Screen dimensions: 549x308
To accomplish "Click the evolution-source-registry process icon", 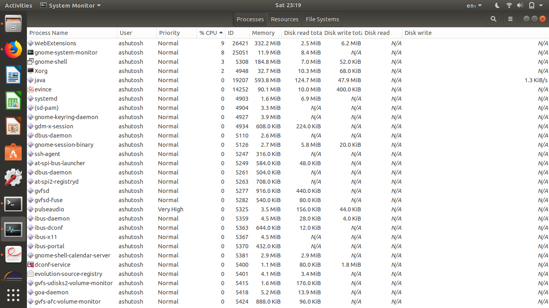I will click(x=31, y=274).
